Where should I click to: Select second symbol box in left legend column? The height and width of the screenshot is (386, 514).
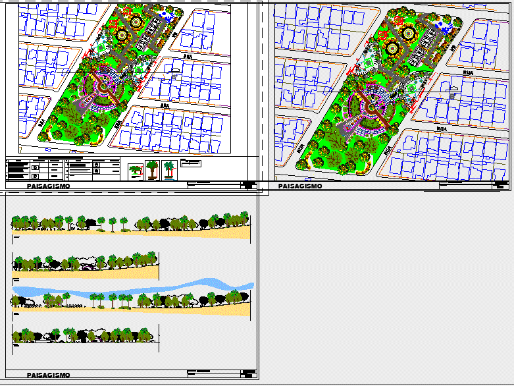(36, 176)
